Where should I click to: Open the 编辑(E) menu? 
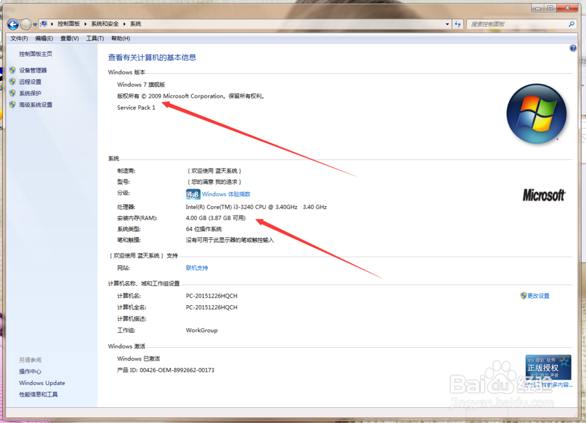[x=44, y=39]
